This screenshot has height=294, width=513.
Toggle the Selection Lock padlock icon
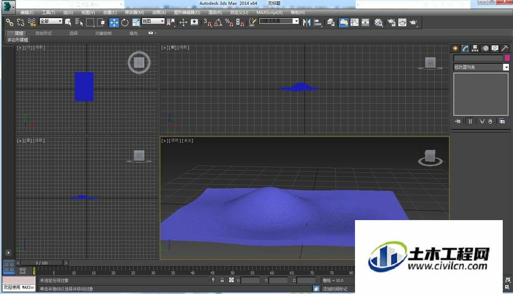point(222,280)
